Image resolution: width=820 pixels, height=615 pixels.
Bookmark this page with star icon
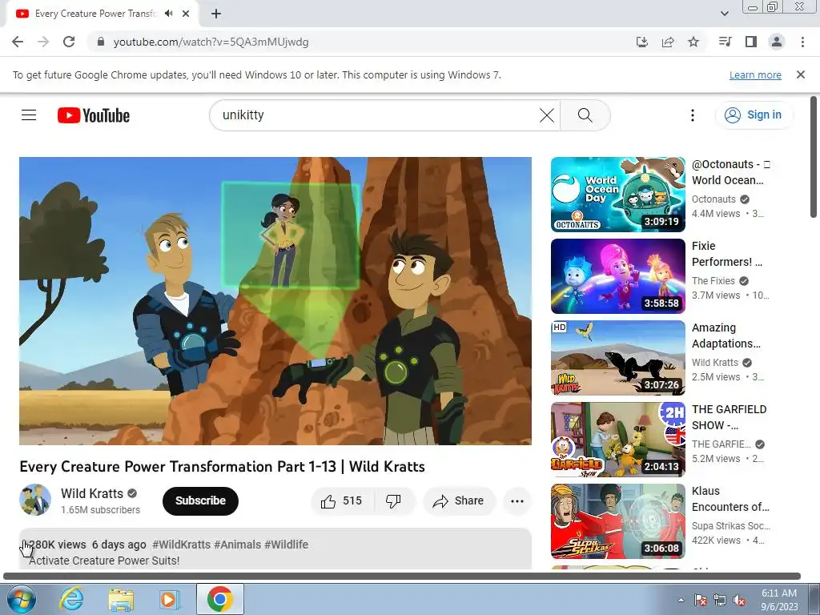tap(693, 42)
